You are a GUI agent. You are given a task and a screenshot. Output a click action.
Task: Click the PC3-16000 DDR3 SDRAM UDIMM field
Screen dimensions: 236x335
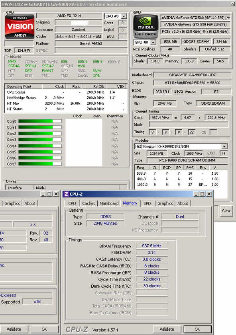(187, 160)
